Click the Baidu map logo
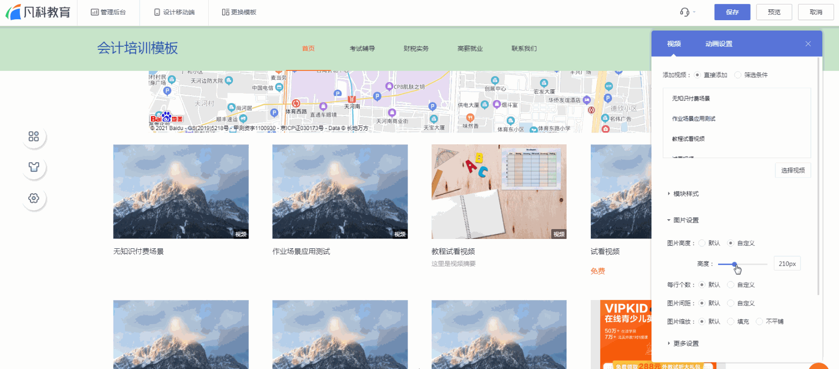The width and height of the screenshot is (839, 369). click(166, 118)
